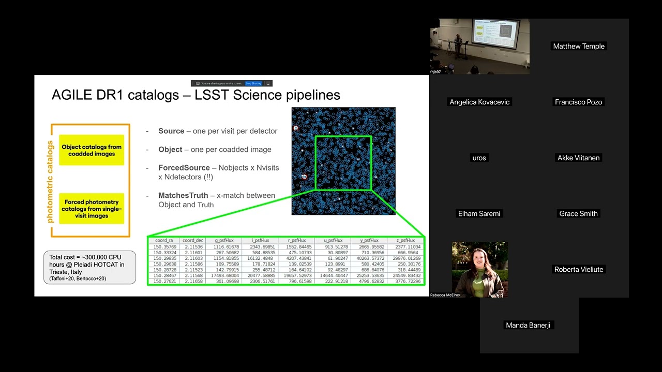Image resolution: width=662 pixels, height=372 pixels.
Task: Click the coord_ra column header
Action: point(164,241)
